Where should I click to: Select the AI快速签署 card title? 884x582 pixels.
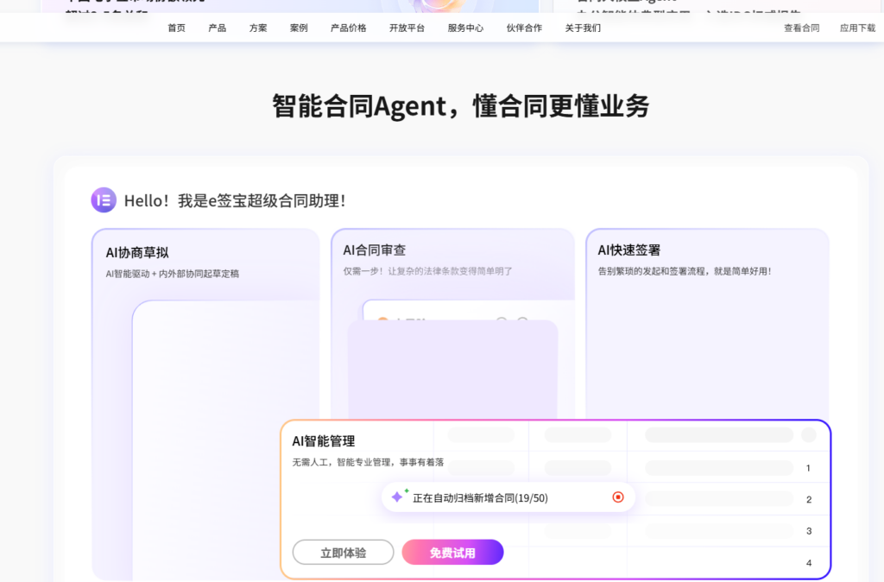629,250
